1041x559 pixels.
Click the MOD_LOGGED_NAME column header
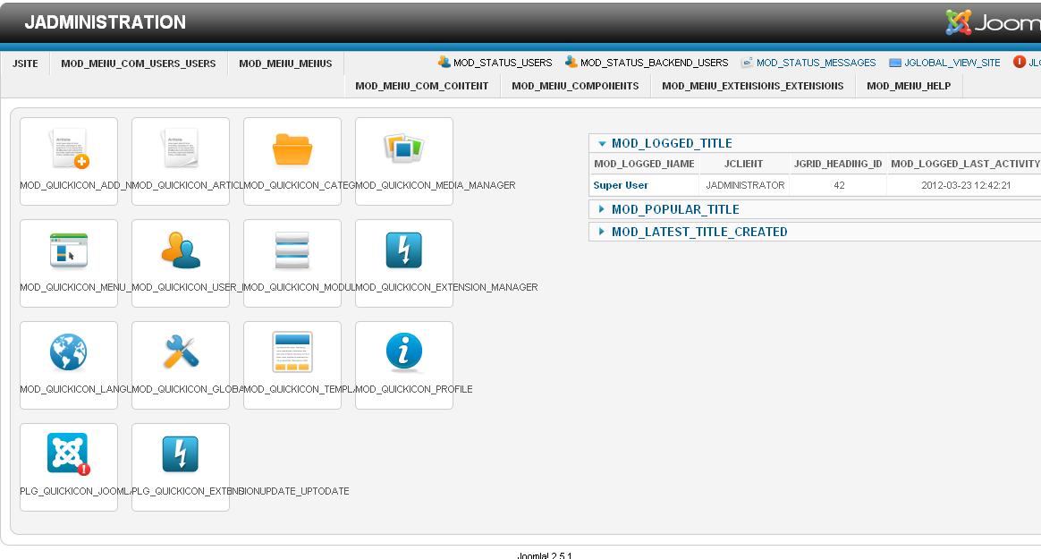(644, 164)
